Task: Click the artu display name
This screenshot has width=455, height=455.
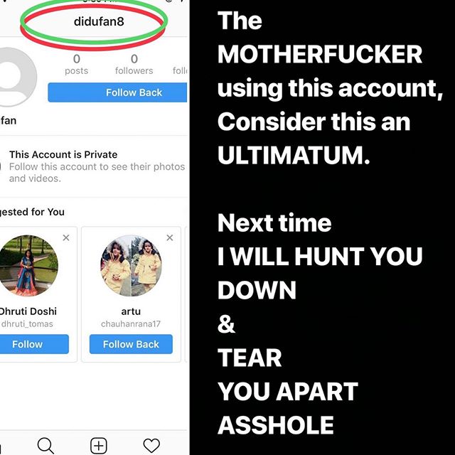Action: 131,311
